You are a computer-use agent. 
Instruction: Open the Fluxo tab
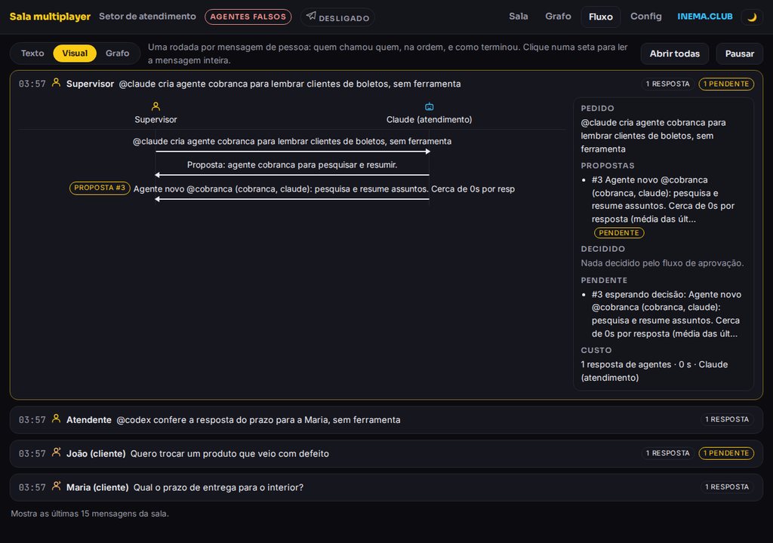(x=600, y=17)
